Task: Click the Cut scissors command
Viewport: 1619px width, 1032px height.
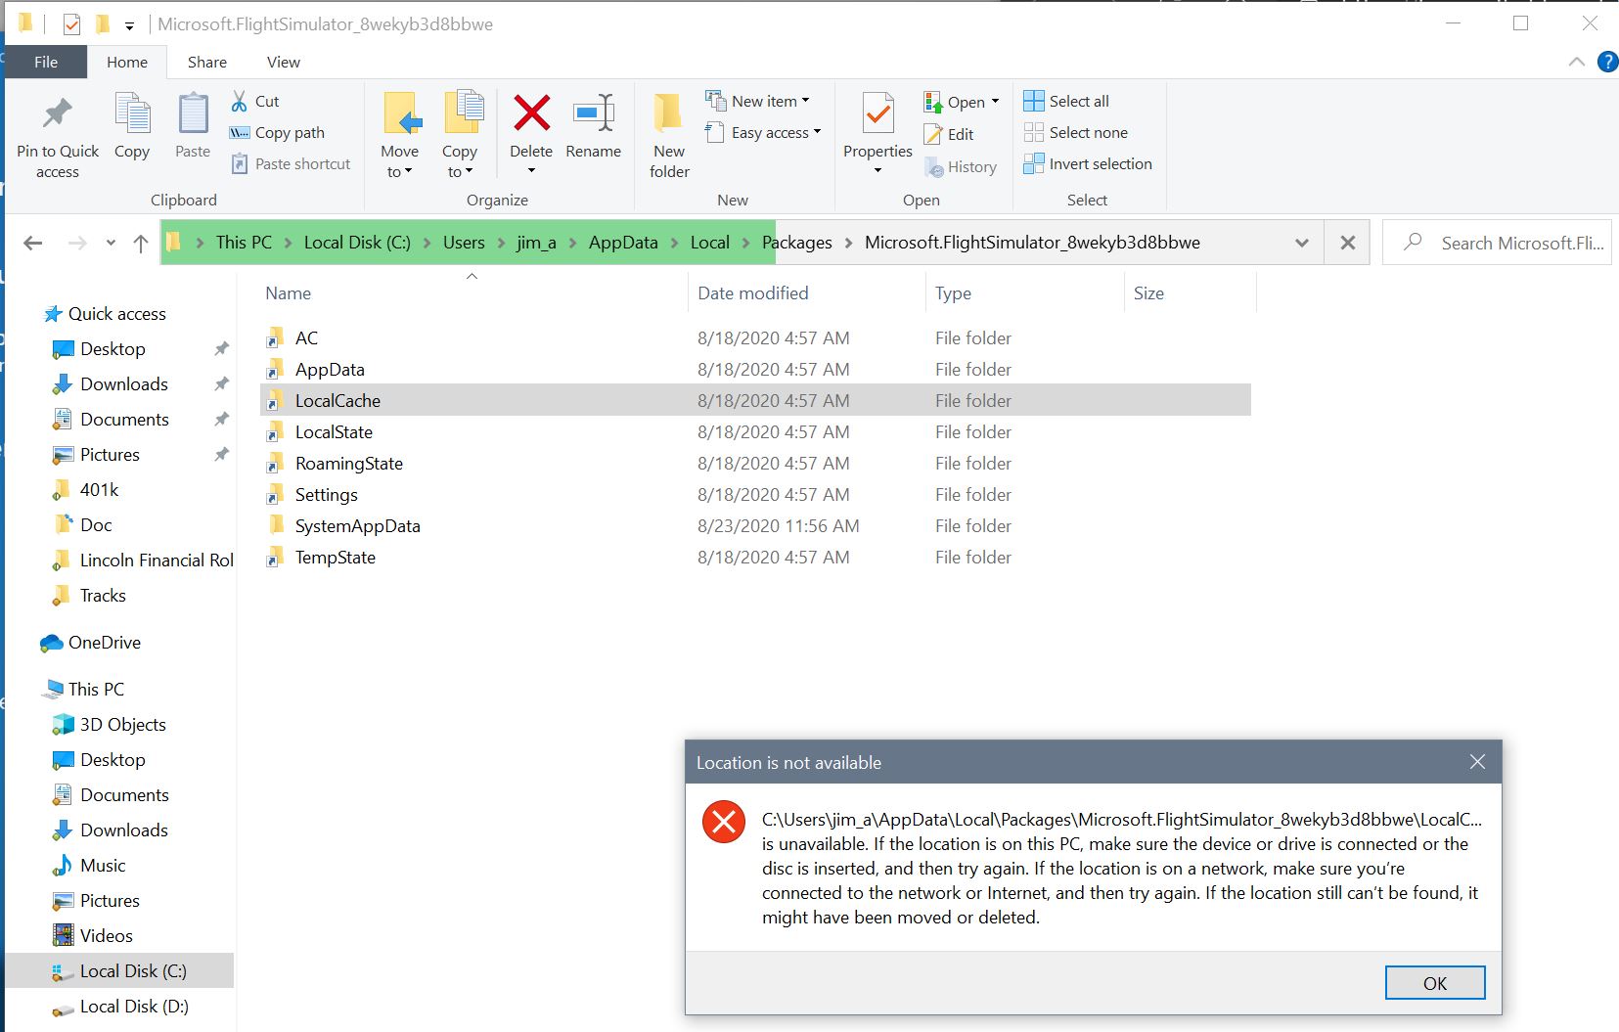Action: pyautogui.click(x=254, y=101)
